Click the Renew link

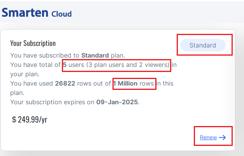coord(208,137)
